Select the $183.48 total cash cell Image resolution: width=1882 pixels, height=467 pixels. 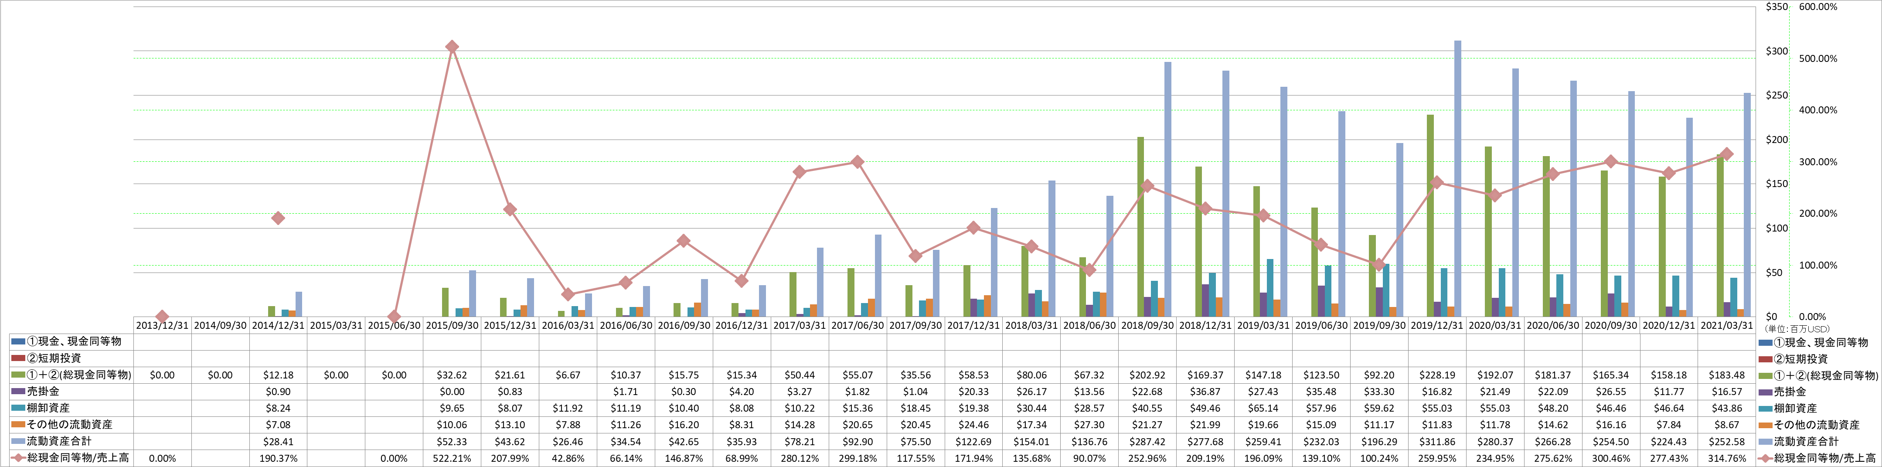(1727, 375)
